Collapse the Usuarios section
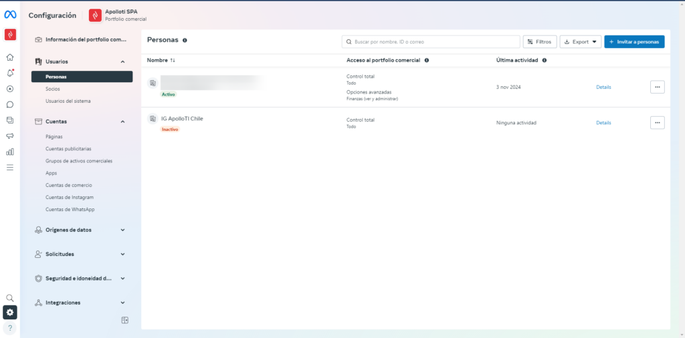The image size is (685, 338). 122,61
